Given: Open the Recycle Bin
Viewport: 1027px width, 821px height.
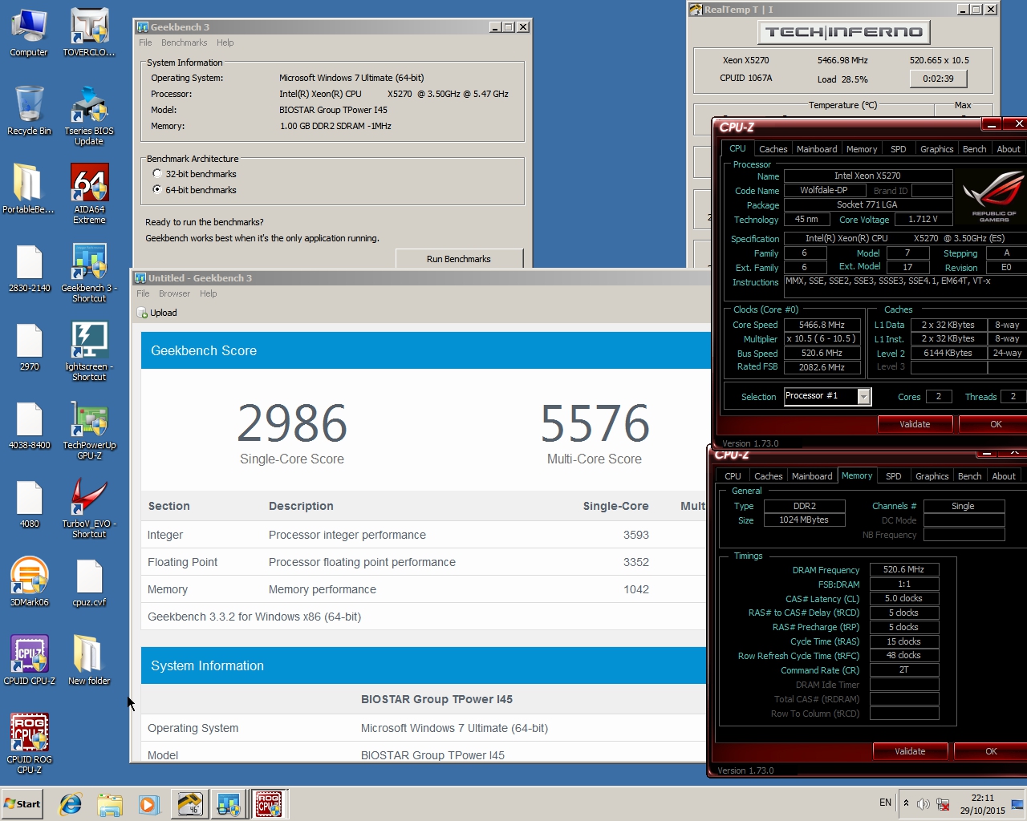Looking at the screenshot, I should (x=29, y=111).
